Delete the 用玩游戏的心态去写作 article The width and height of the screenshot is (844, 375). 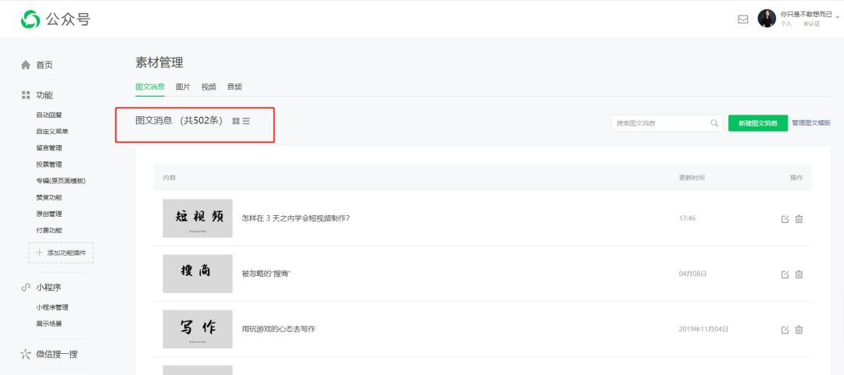[799, 329]
